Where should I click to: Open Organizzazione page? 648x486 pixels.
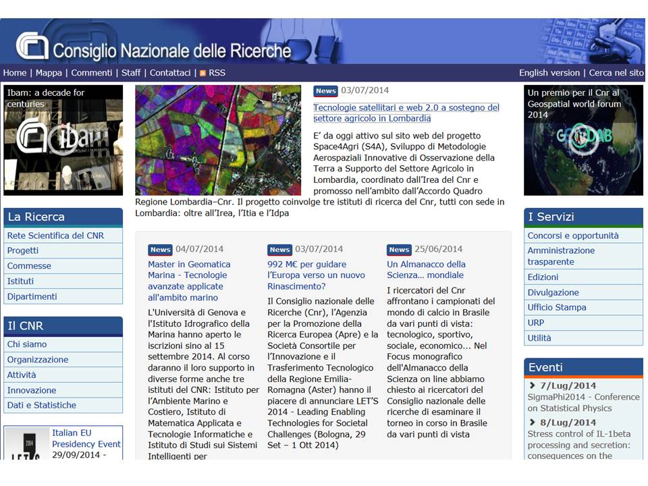tap(63, 360)
